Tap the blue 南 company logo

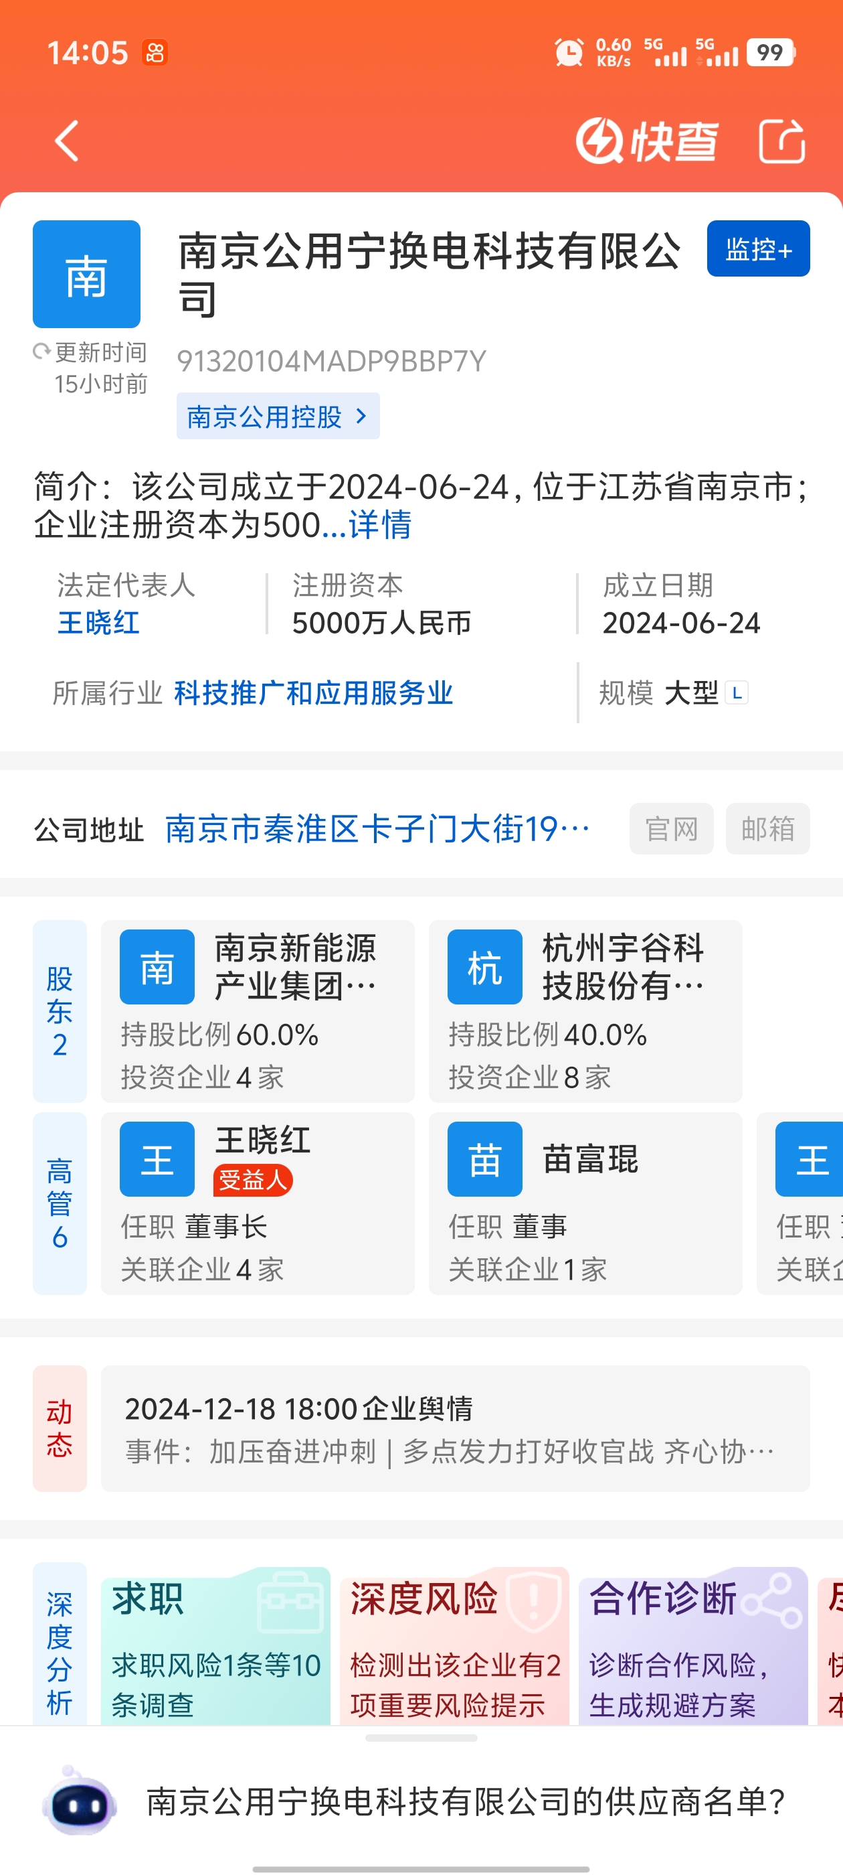(x=86, y=274)
